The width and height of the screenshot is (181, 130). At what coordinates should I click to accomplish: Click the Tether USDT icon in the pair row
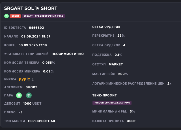(29, 95)
